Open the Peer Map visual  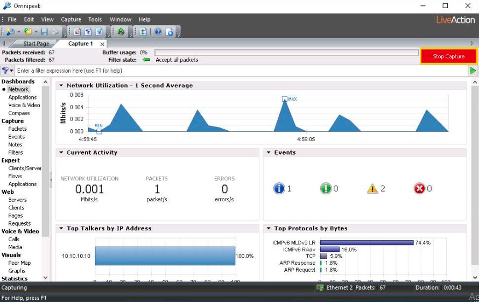point(19,263)
